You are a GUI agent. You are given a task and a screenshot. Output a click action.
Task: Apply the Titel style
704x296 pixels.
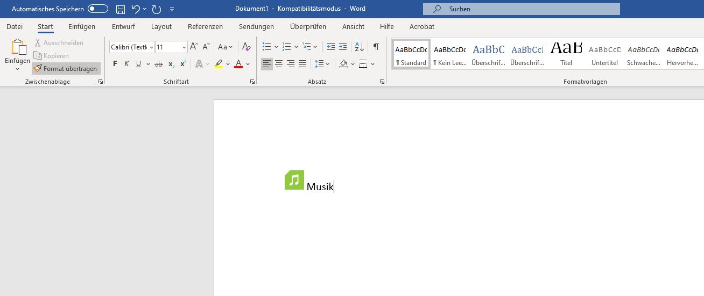point(566,54)
